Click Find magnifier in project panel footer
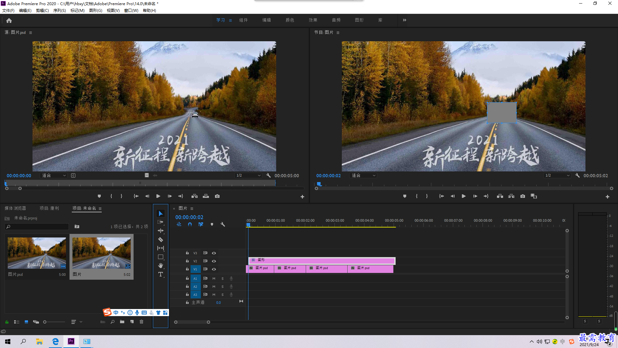Viewport: 618px width, 348px height. point(113,322)
